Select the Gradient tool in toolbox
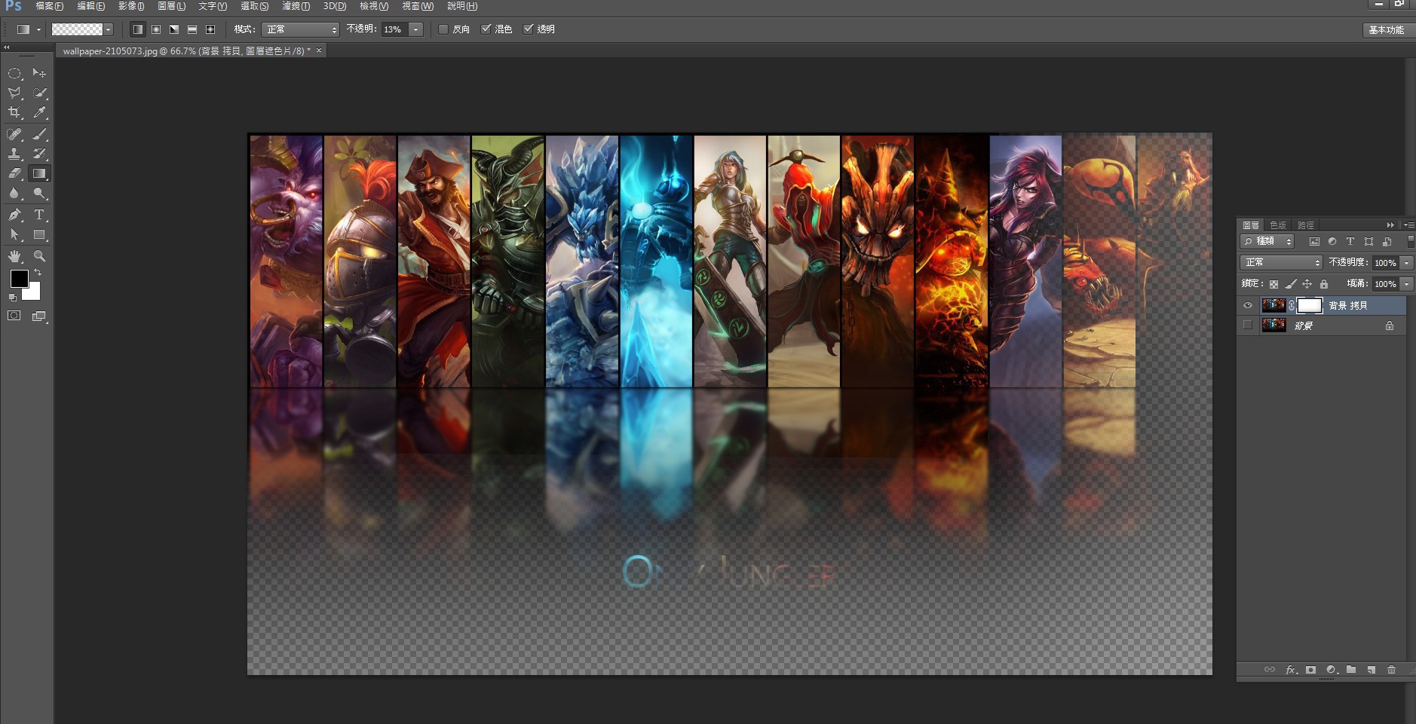Viewport: 1416px width, 724px height. (x=39, y=173)
